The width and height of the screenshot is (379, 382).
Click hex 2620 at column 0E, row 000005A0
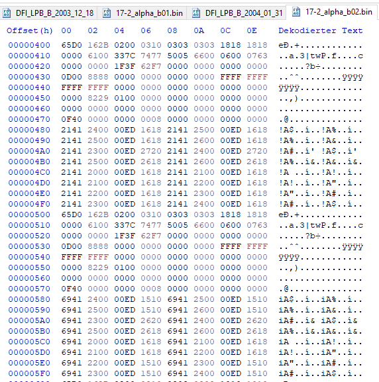pos(257,320)
